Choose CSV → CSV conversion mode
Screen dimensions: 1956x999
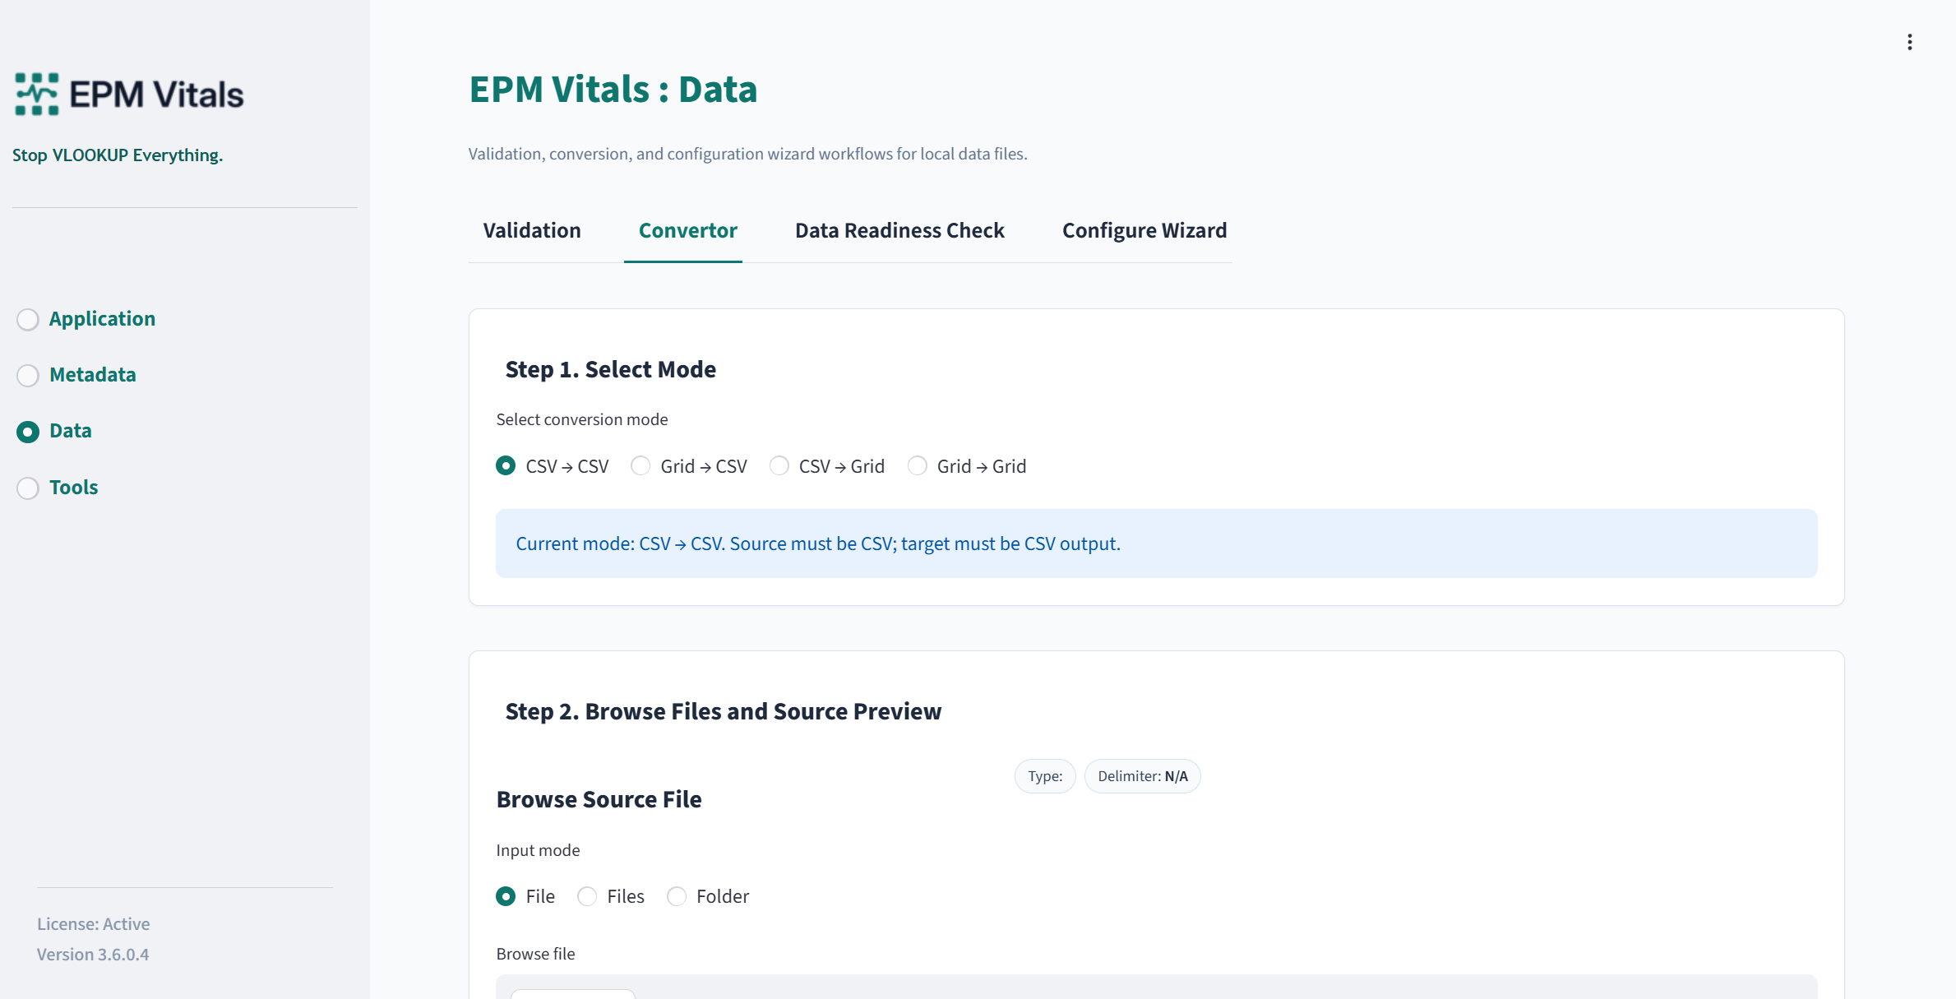coord(553,466)
